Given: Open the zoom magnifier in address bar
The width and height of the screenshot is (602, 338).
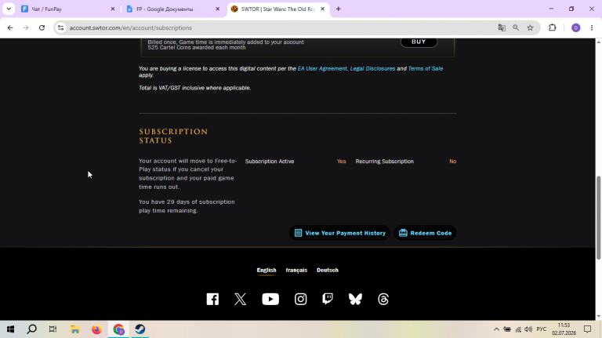Looking at the screenshot, I should click(x=516, y=27).
